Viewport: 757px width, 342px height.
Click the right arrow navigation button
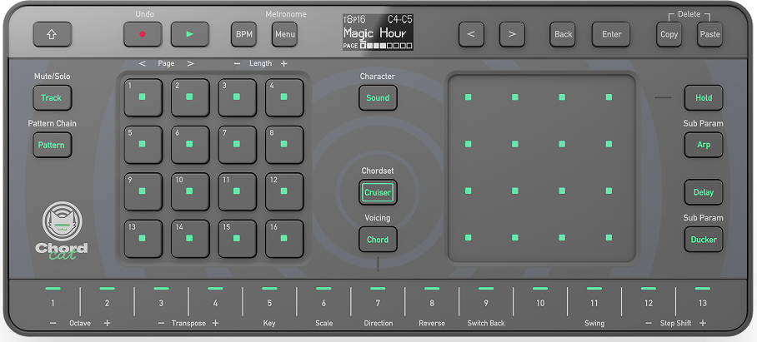tap(512, 34)
